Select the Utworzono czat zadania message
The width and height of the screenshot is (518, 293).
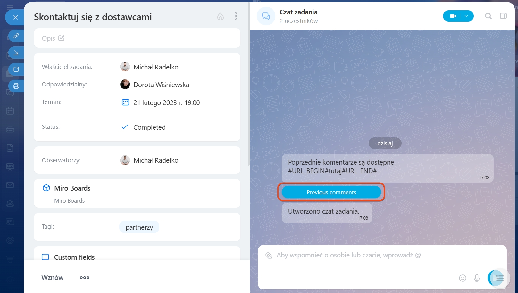click(x=327, y=213)
